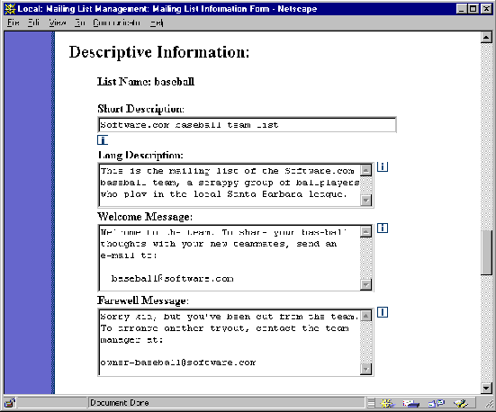Open the File menu

click(x=14, y=22)
